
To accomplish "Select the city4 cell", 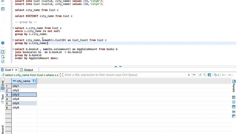I will [24, 99].
